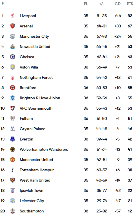136x219 pixels.
Task: Click the Newcastle United crest icon
Action: pos(13,47)
